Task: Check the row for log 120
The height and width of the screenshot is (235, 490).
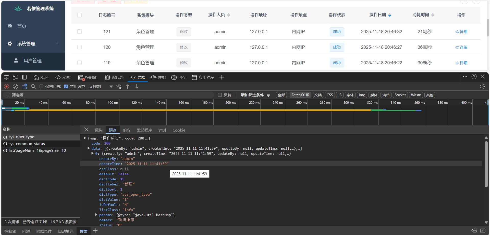Action: [x=80, y=47]
